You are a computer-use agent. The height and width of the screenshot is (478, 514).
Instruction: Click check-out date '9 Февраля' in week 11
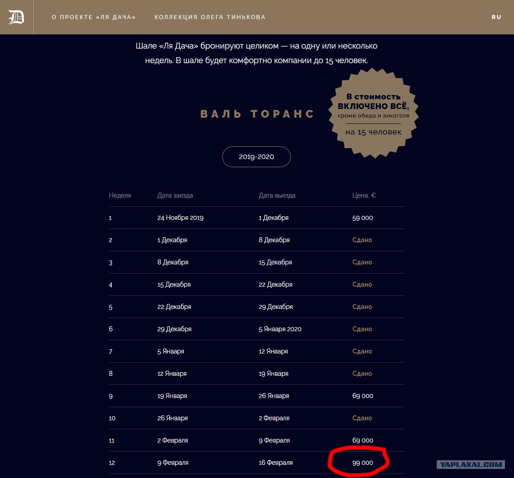point(274,441)
